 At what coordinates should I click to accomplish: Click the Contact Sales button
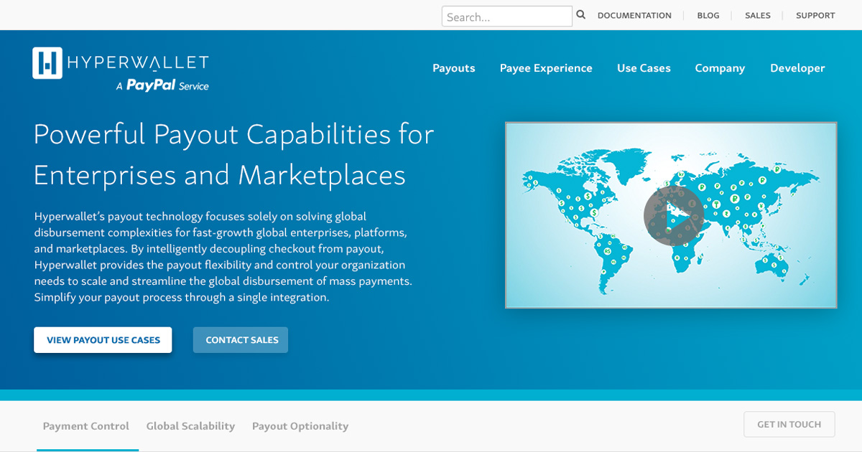tap(241, 339)
